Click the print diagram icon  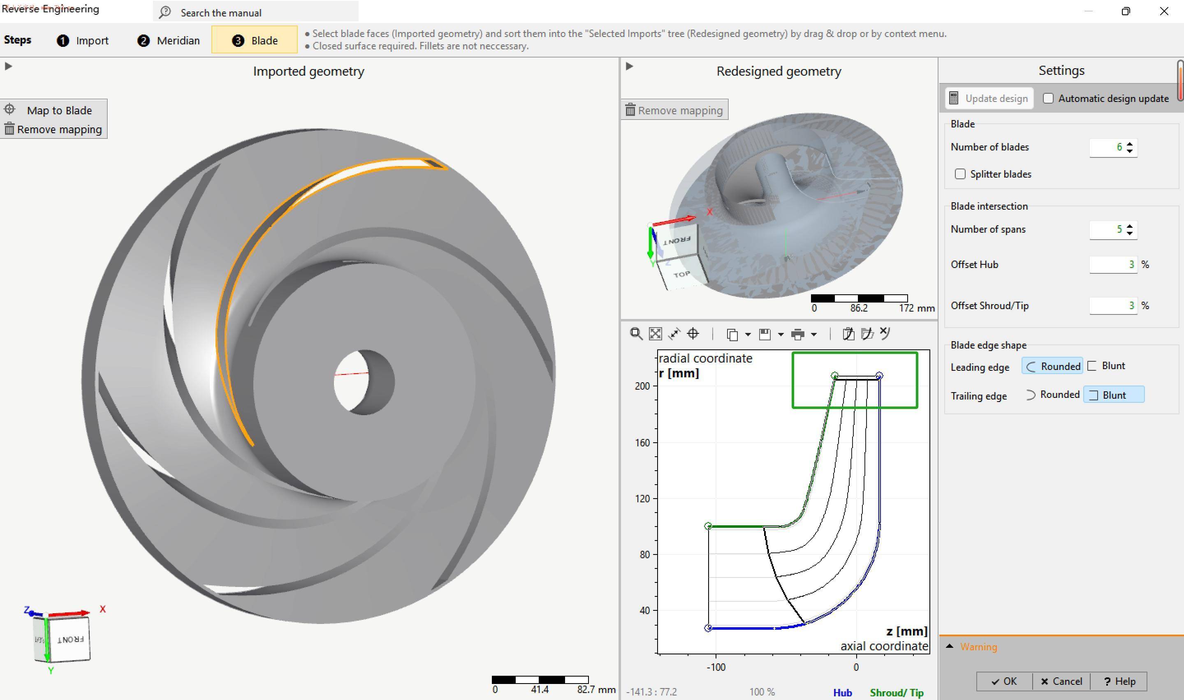click(797, 335)
